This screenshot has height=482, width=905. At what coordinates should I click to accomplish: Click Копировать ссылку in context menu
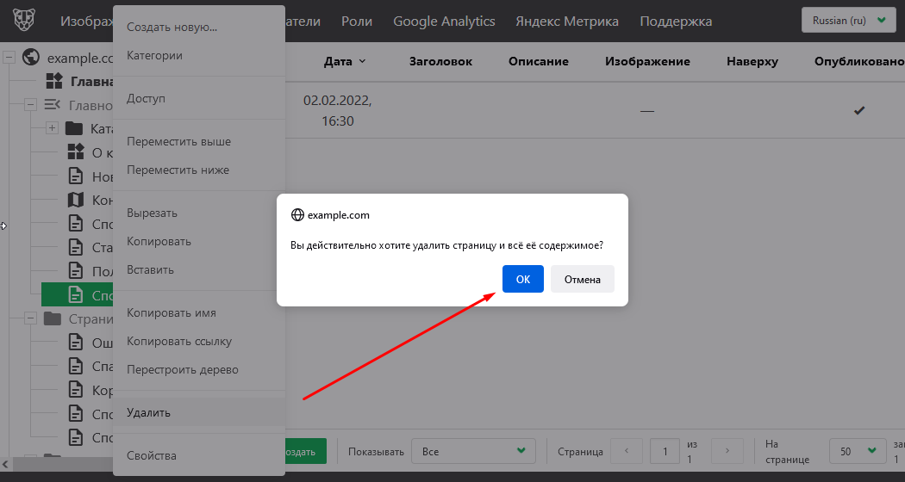click(179, 341)
